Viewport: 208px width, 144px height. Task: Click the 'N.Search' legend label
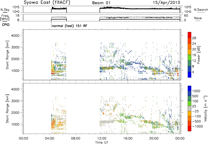point(201,10)
